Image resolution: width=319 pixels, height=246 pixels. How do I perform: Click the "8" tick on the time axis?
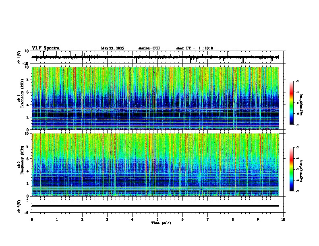233,219
